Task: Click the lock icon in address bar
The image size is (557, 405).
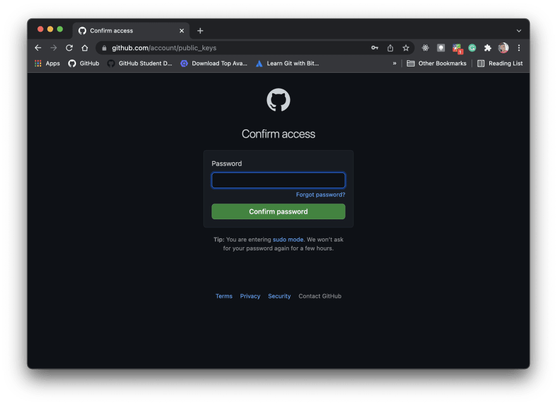Action: pos(104,48)
